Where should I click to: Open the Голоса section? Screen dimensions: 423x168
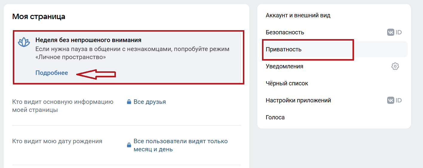pos(275,117)
